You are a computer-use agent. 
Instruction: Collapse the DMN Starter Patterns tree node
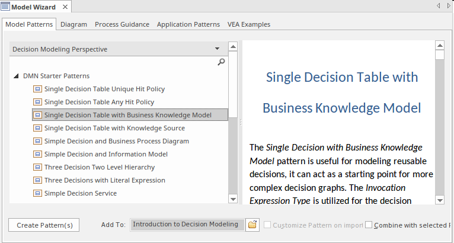point(15,76)
